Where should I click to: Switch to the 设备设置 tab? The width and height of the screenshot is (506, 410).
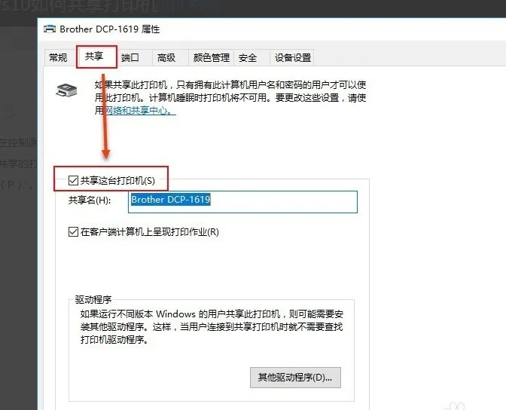293,58
